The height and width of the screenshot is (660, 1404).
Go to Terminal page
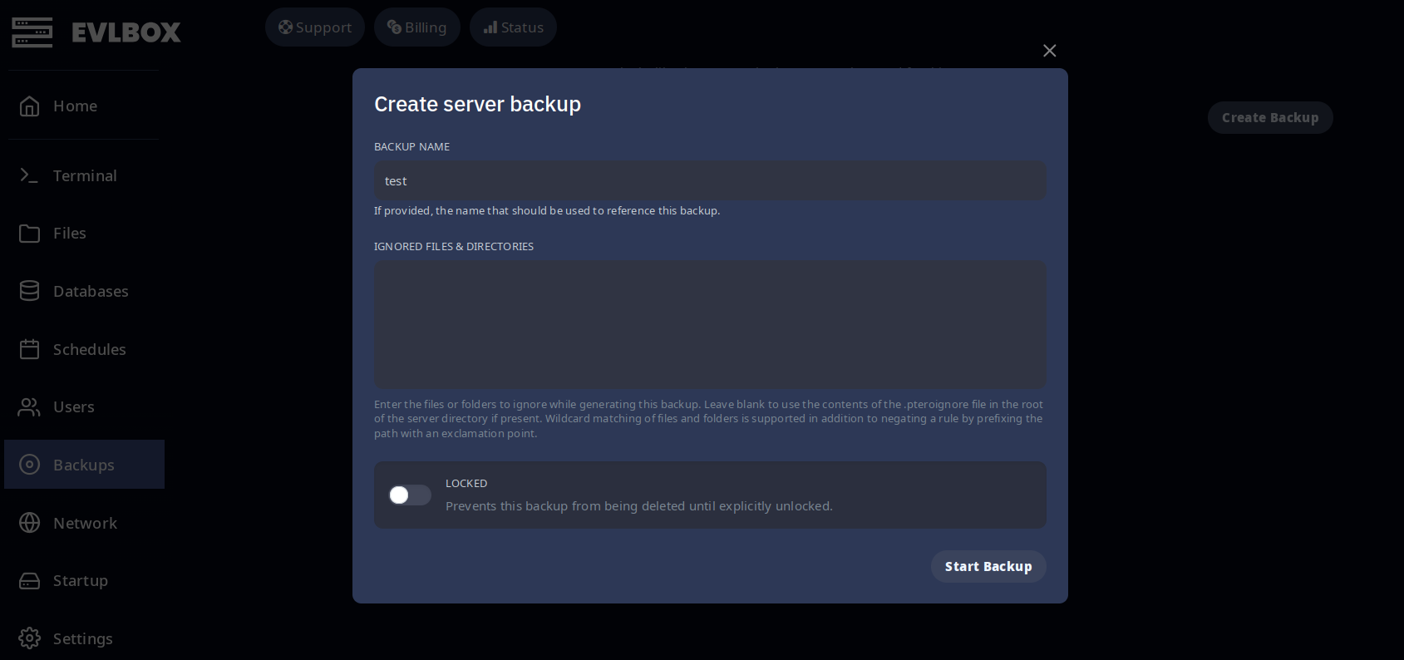coord(85,175)
